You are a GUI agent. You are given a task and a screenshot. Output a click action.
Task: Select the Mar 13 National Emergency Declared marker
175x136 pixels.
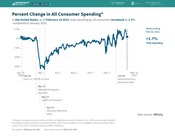click(48, 90)
